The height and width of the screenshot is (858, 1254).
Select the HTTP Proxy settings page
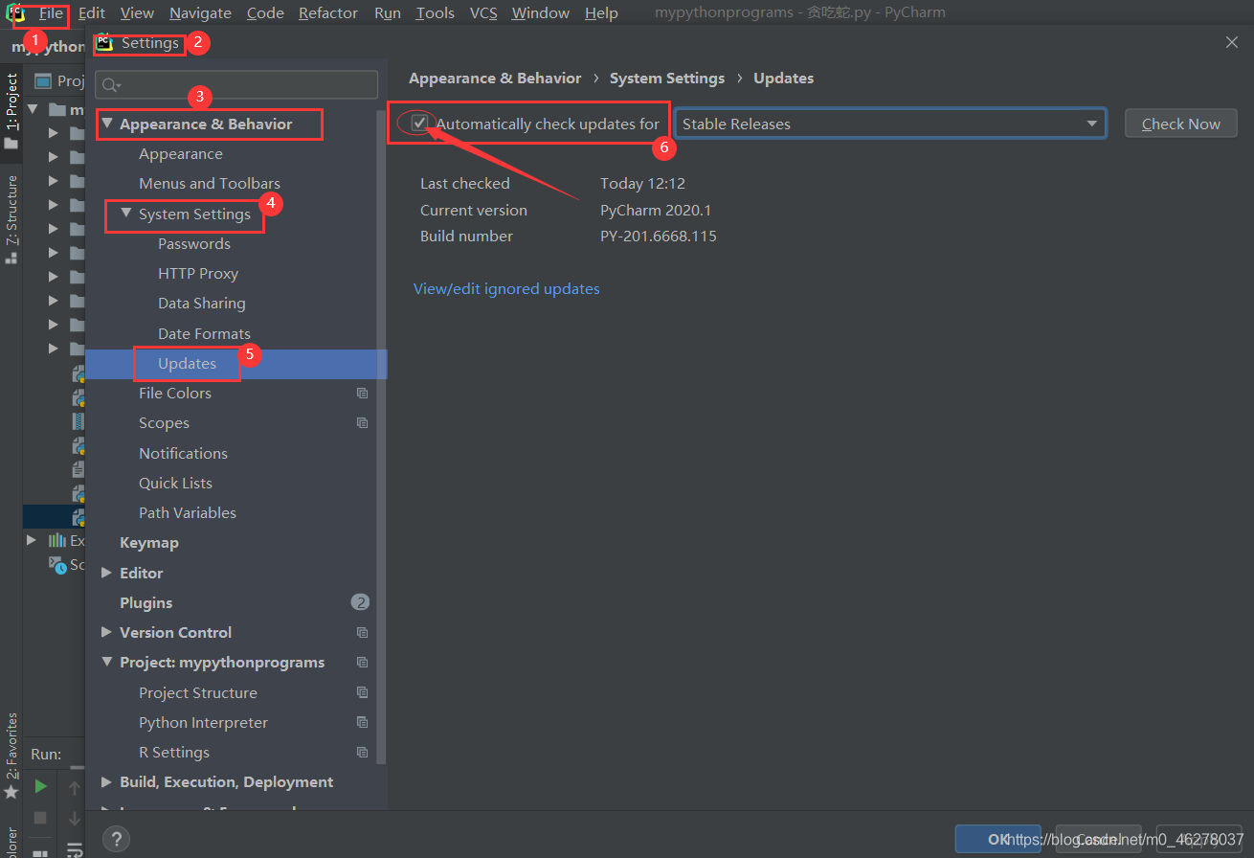[x=198, y=273]
